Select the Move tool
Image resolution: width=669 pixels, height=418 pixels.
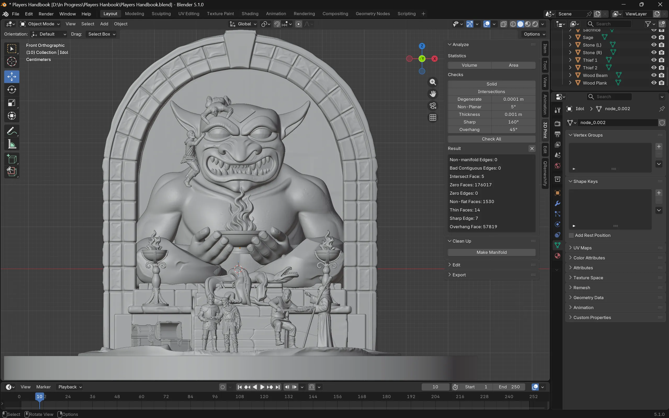point(12,77)
